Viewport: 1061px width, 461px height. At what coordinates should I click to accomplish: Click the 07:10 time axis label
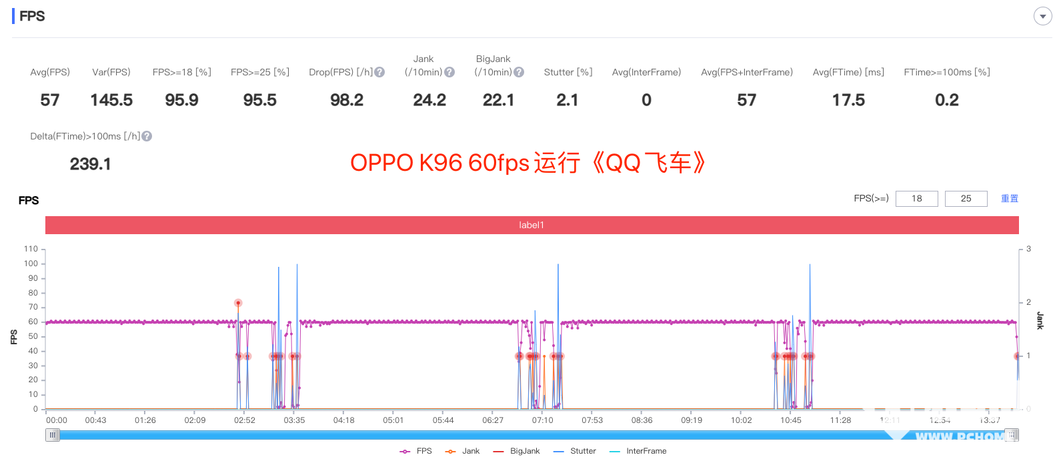[542, 420]
